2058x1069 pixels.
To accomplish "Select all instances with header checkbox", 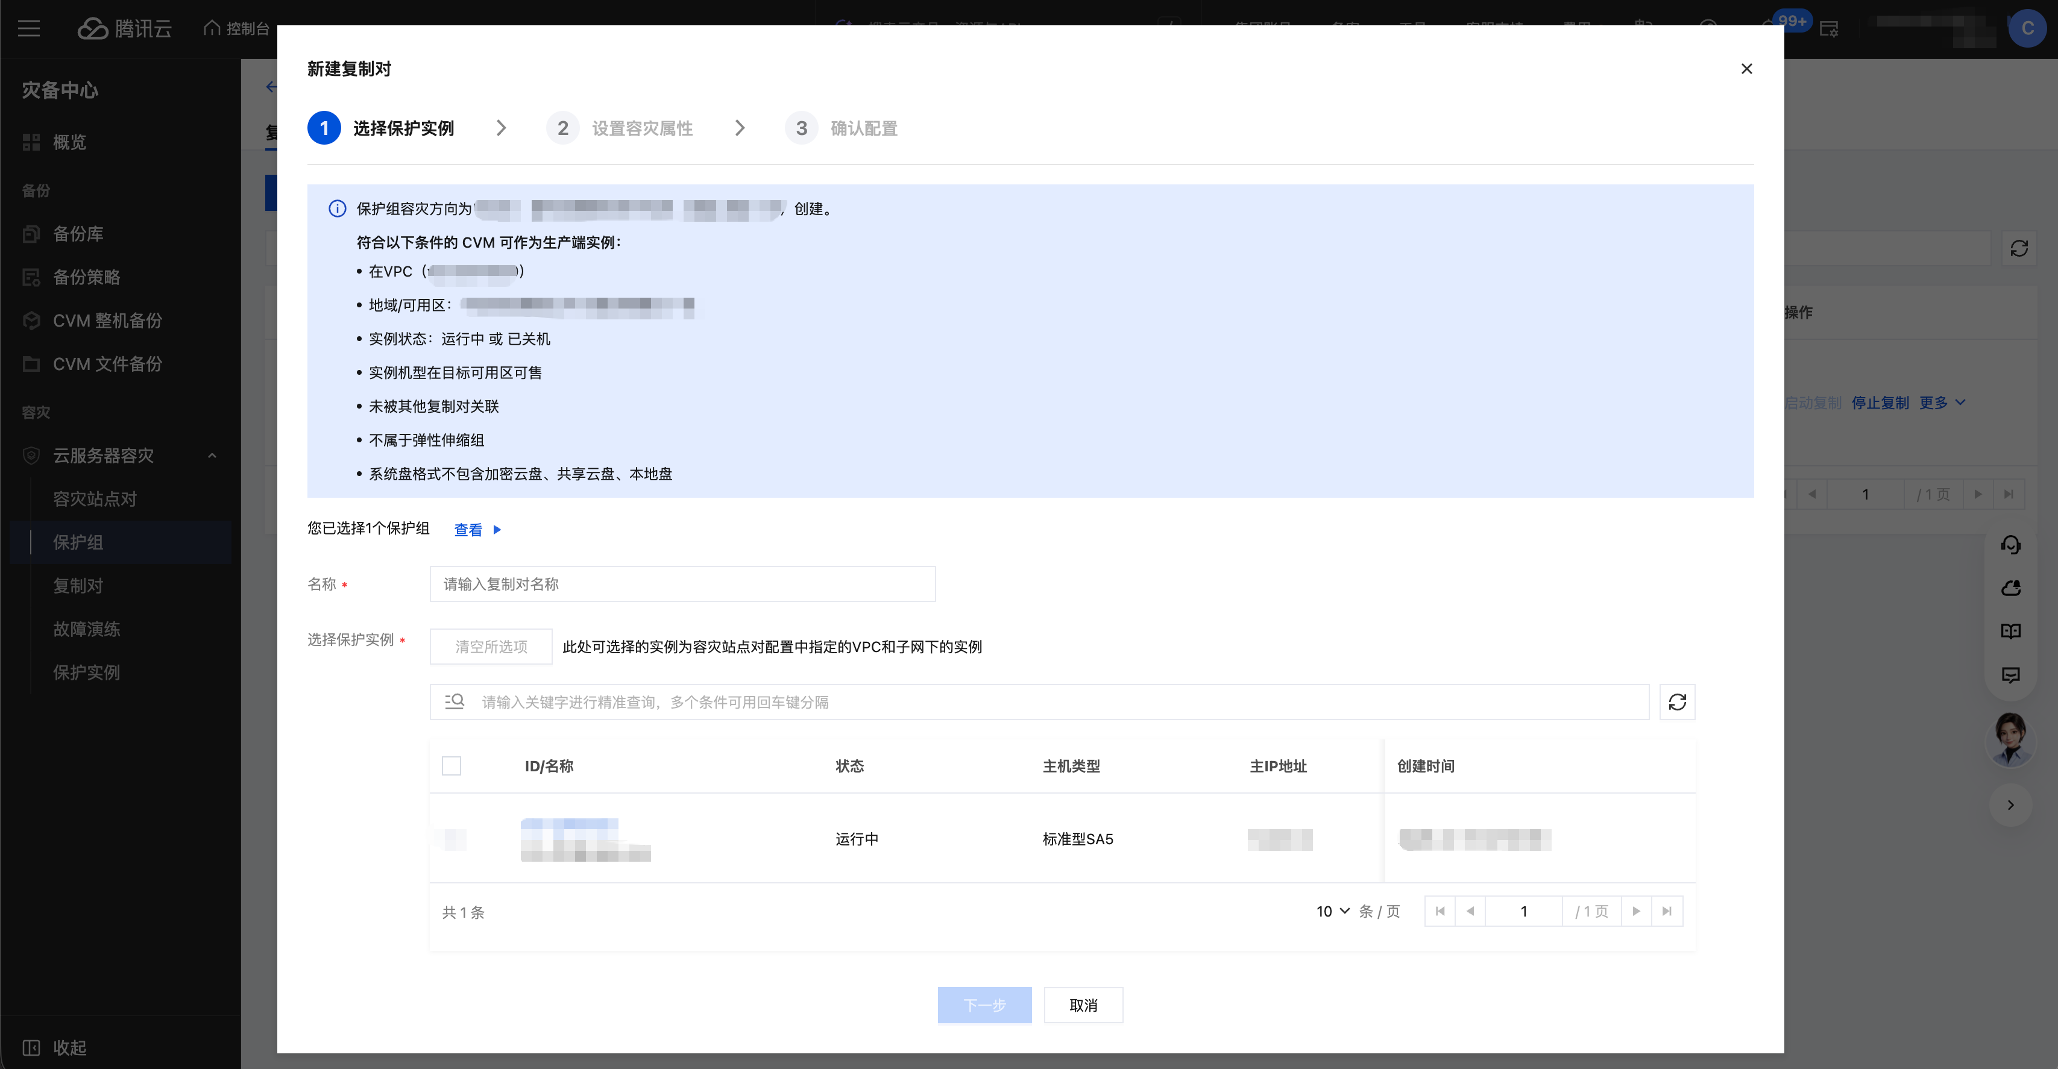I will (x=452, y=766).
